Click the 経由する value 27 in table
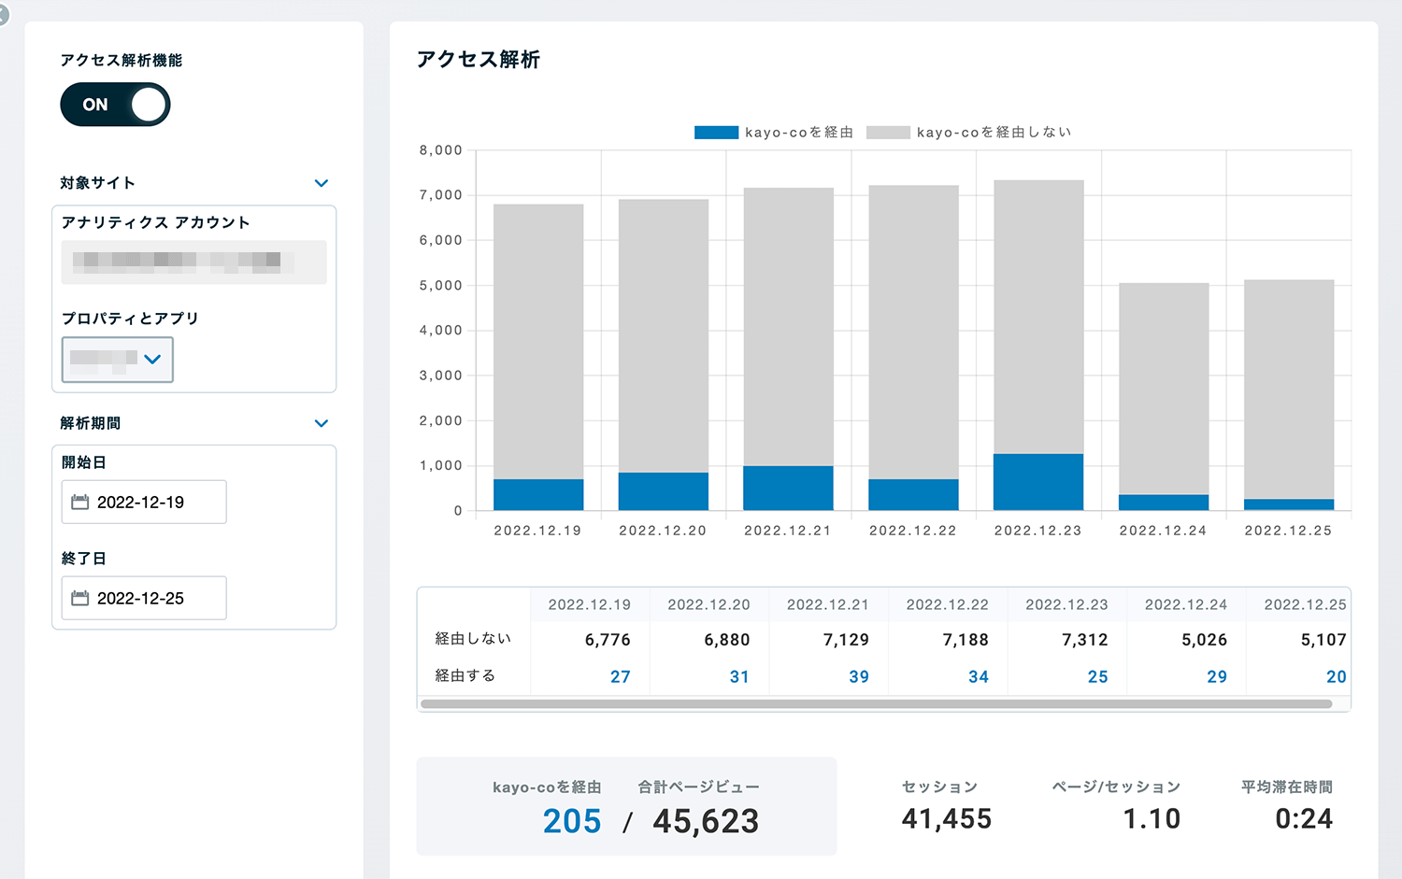1402x879 pixels. (620, 677)
